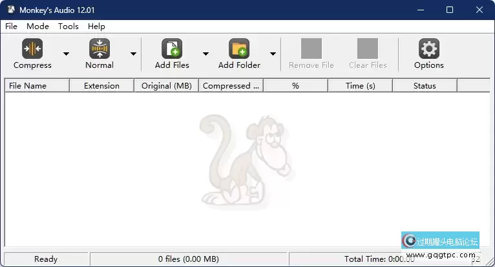Open the File menu

pos(11,27)
